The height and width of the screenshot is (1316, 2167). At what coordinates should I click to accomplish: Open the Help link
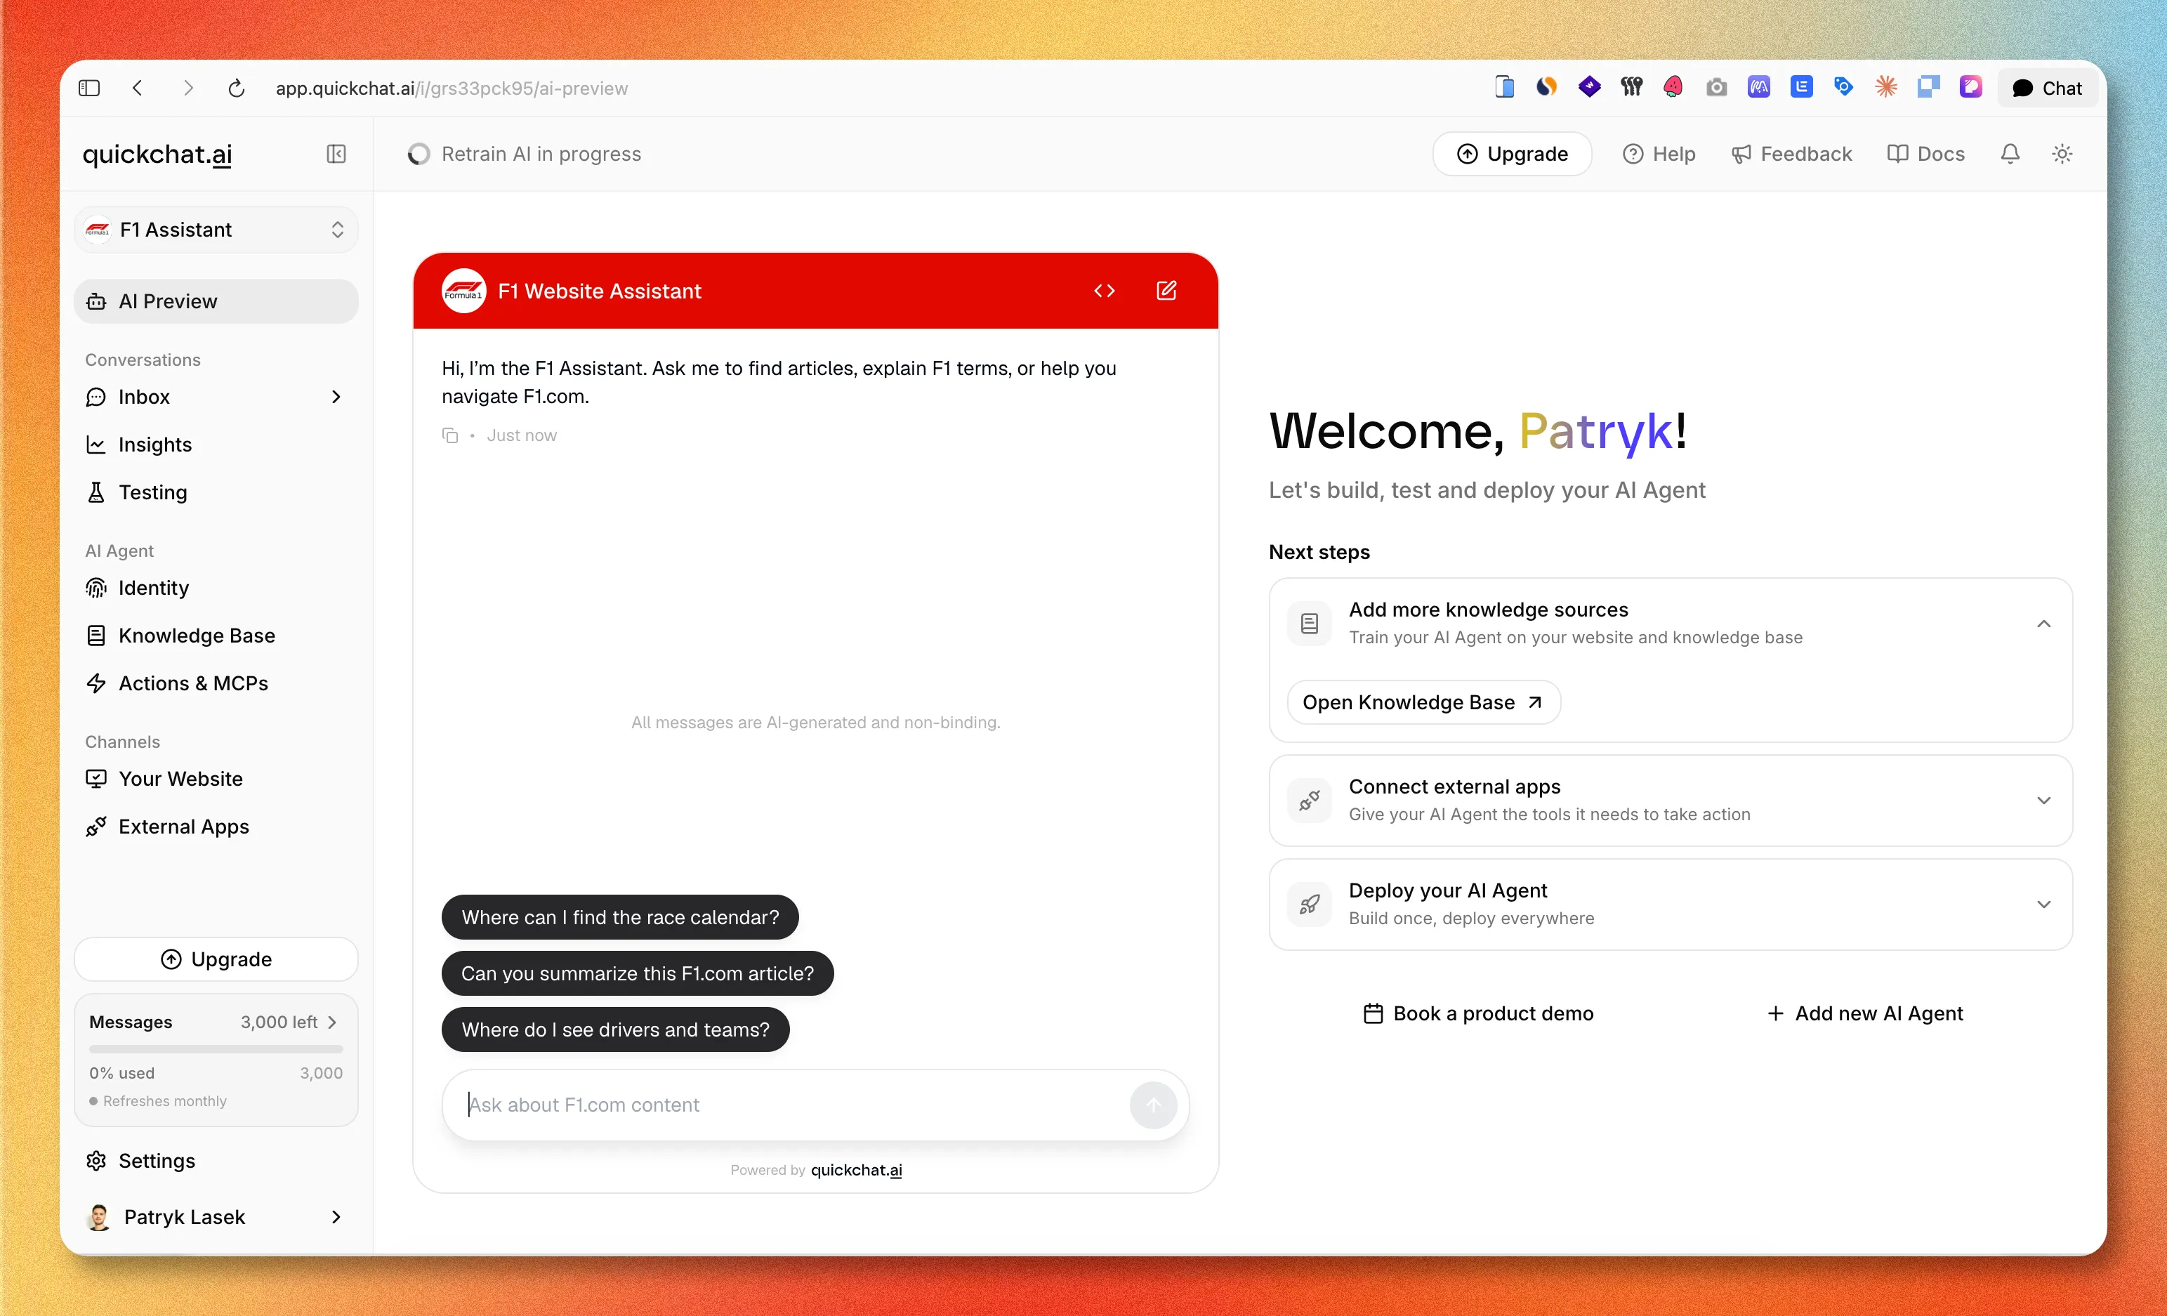coord(1659,154)
